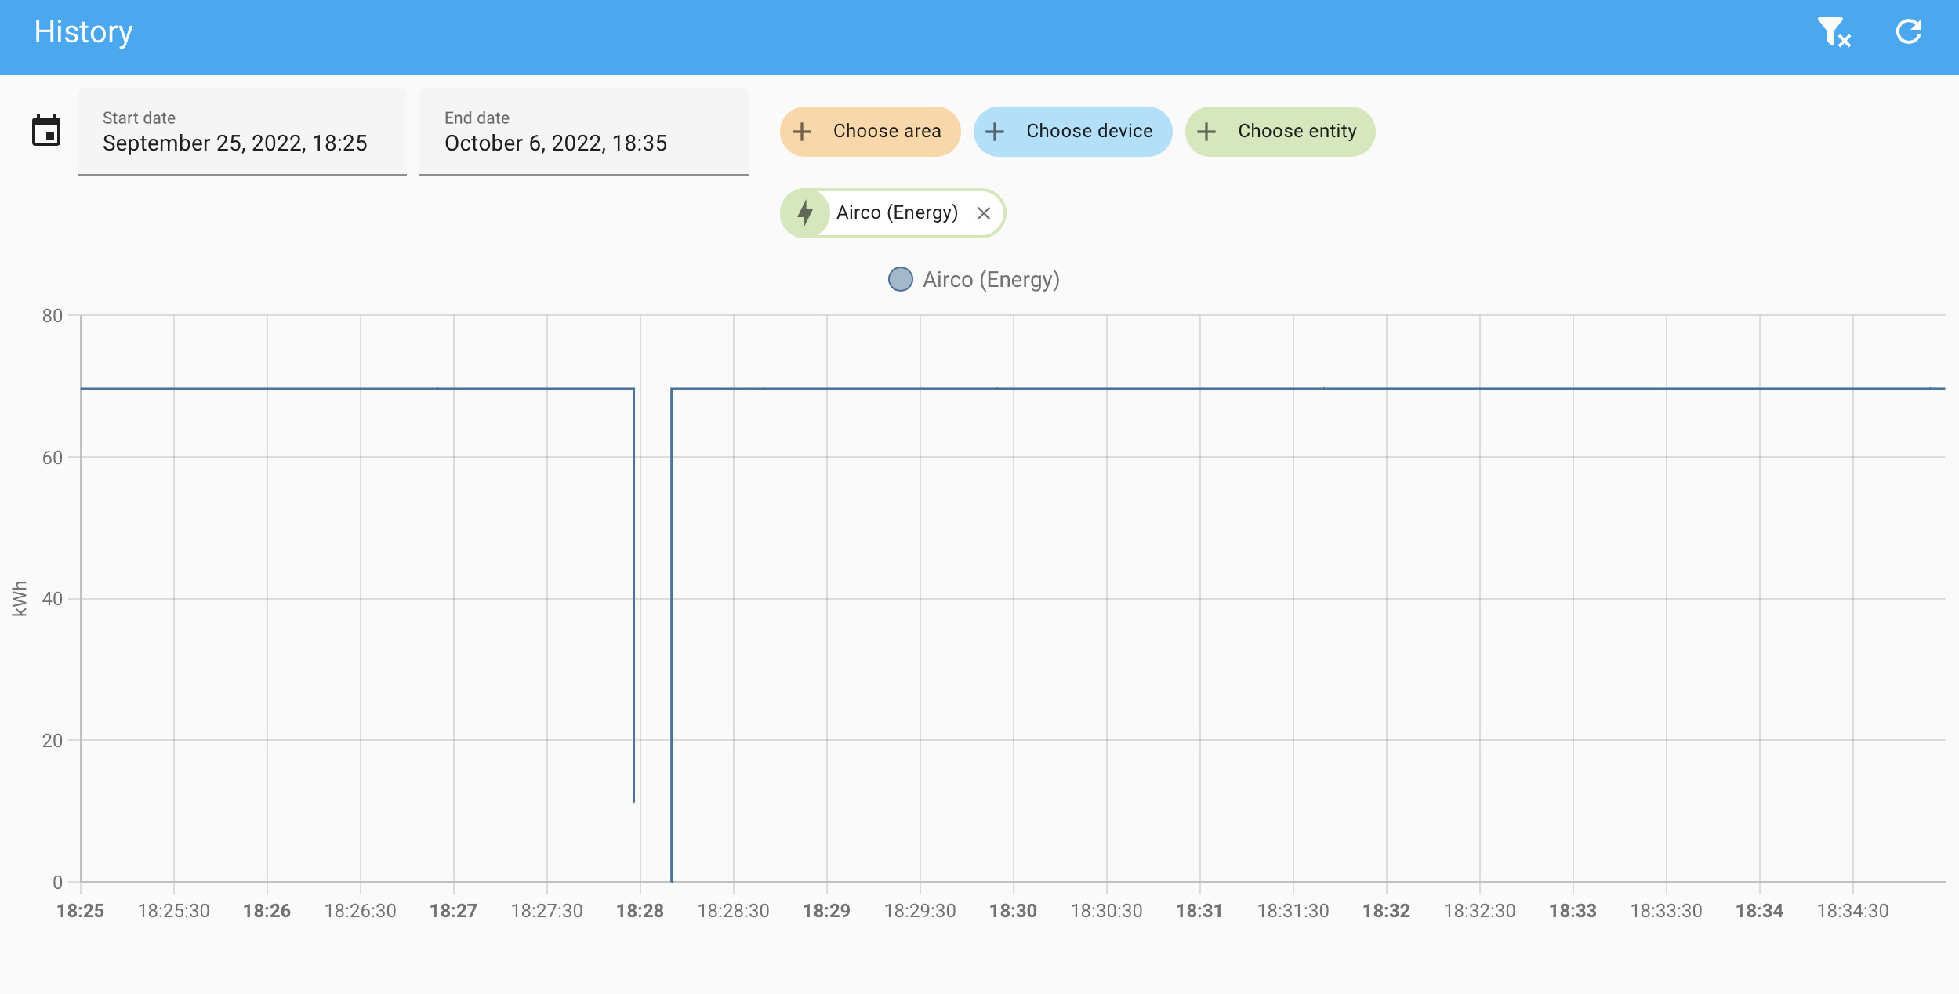Click the Airco (Energy) legend color circle
The height and width of the screenshot is (994, 1959).
pyautogui.click(x=900, y=280)
